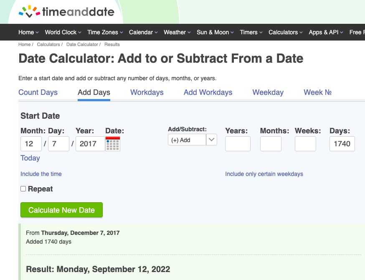Expand the Apps & API menu

pos(326,32)
